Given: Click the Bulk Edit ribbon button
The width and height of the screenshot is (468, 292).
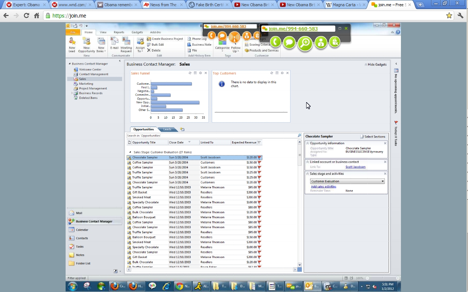Looking at the screenshot, I should tap(155, 45).
